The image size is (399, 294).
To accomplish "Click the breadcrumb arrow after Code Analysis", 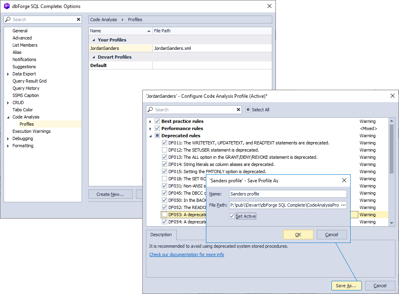I will click(x=122, y=20).
